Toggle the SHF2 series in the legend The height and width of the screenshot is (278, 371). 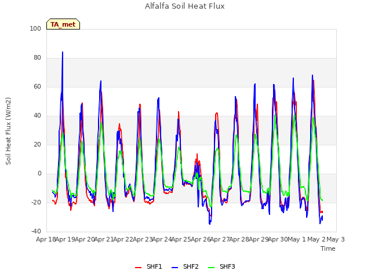[x=185, y=266]
